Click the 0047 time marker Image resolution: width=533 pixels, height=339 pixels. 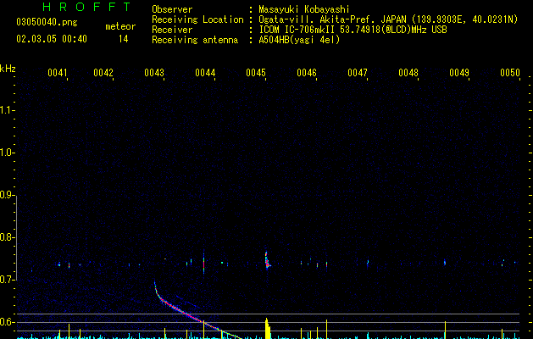(358, 73)
